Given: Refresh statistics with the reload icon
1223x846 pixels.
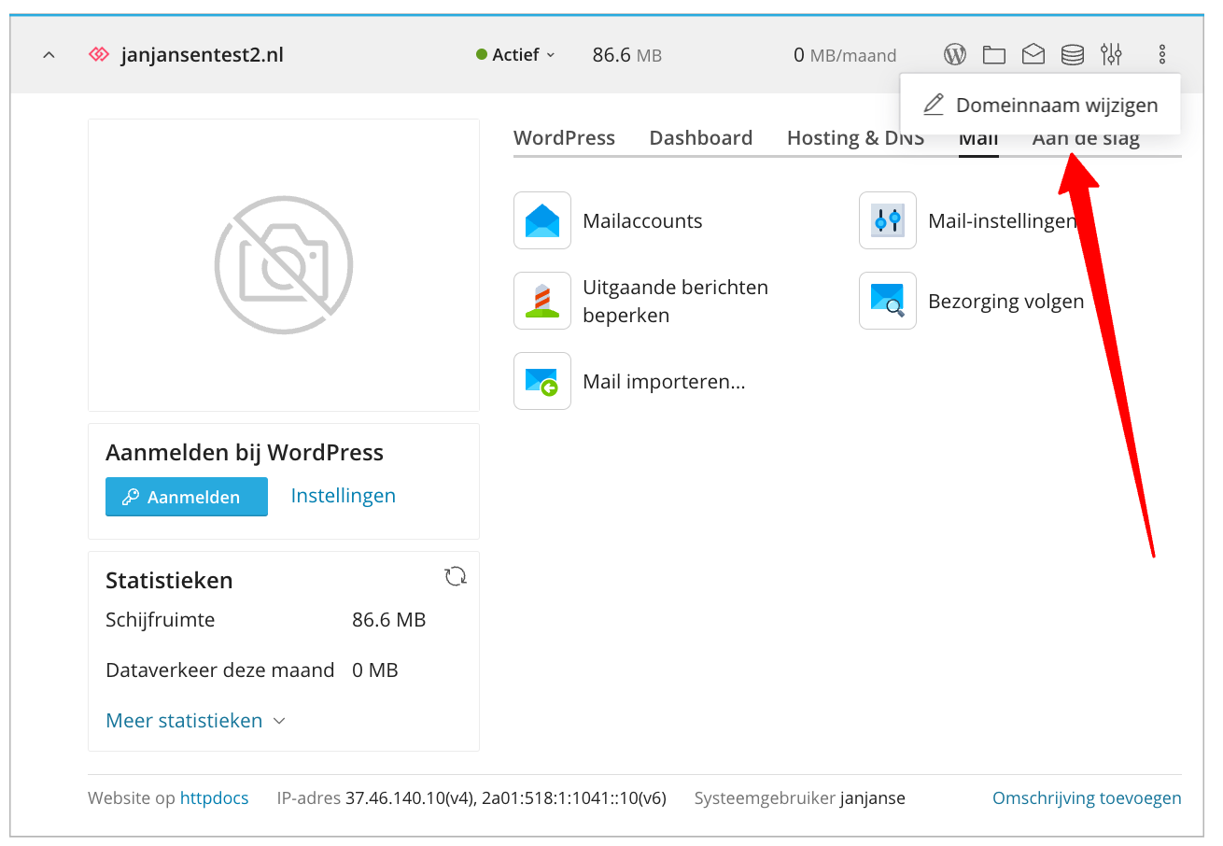Looking at the screenshot, I should pos(456,577).
